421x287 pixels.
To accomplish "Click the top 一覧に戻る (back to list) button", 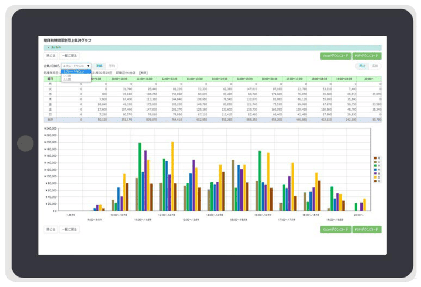I will click(x=69, y=56).
